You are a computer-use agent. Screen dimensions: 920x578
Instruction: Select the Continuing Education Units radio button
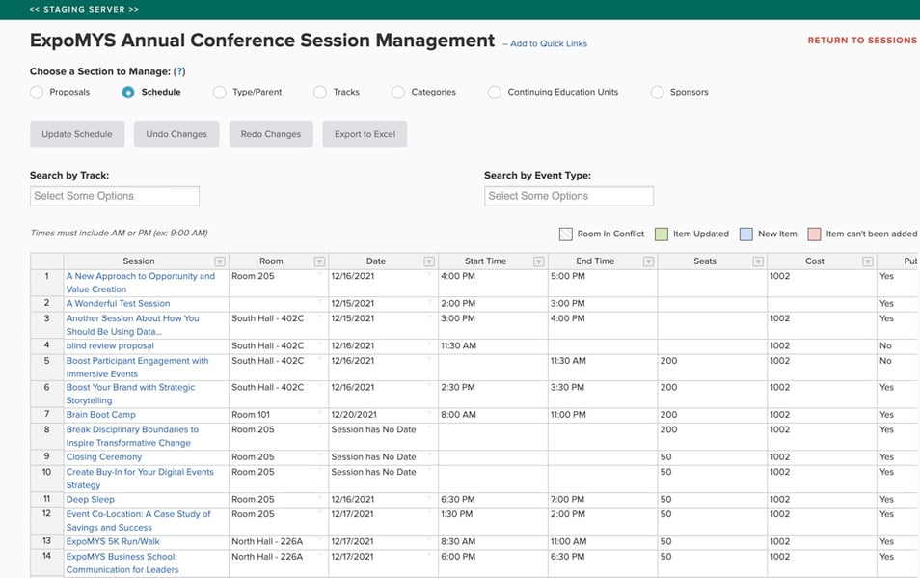495,92
